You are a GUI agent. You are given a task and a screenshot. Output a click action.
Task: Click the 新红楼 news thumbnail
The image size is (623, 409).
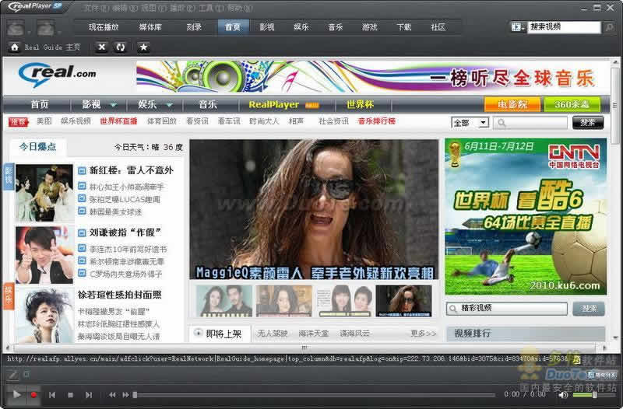(x=44, y=193)
